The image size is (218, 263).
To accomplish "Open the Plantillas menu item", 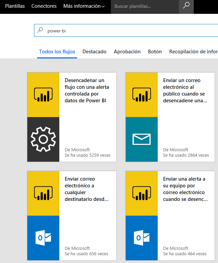I will point(15,6).
